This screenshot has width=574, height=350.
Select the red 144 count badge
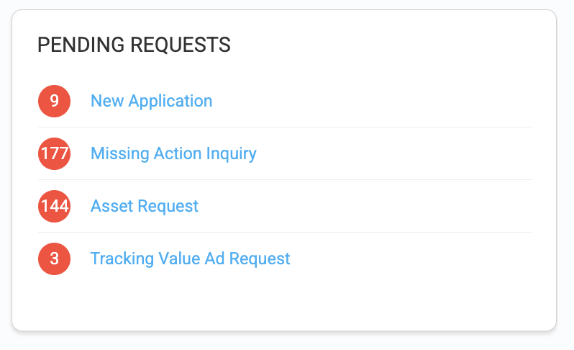coord(54,206)
